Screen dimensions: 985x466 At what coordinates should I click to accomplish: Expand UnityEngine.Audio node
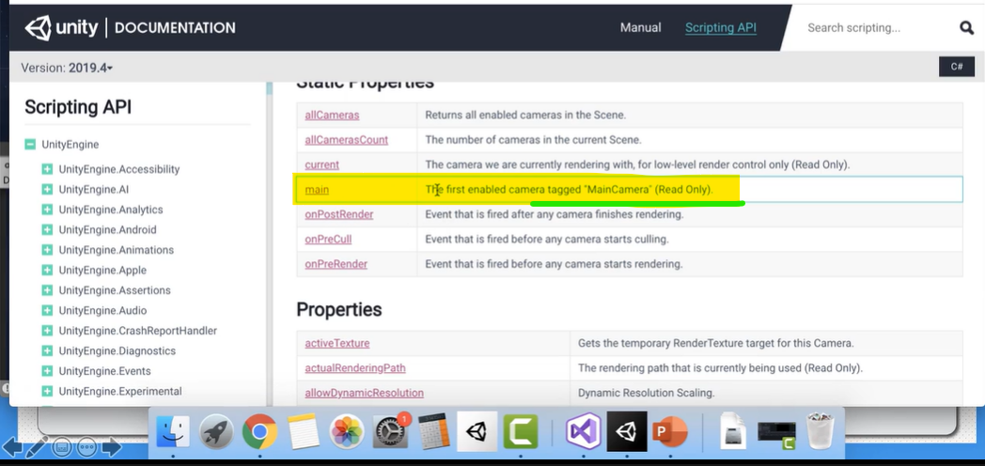click(x=47, y=310)
